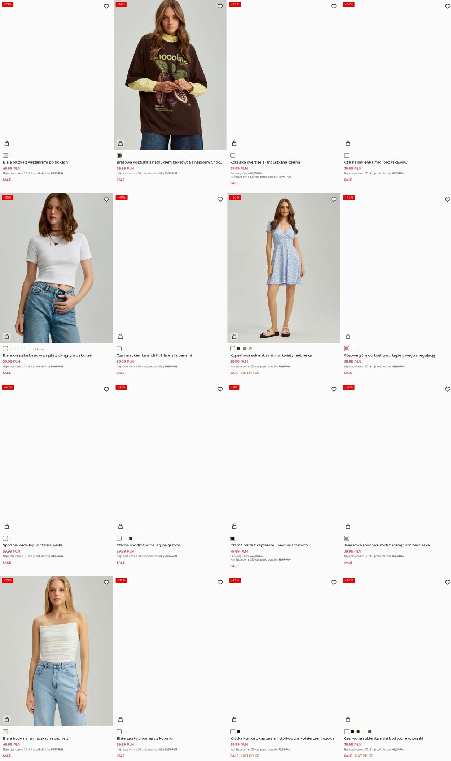Add Różowa góra od kostiumu to bag

tap(348, 337)
